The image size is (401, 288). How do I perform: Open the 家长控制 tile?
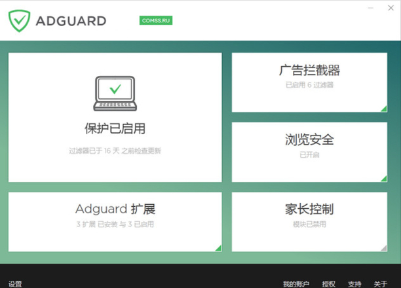click(x=309, y=222)
